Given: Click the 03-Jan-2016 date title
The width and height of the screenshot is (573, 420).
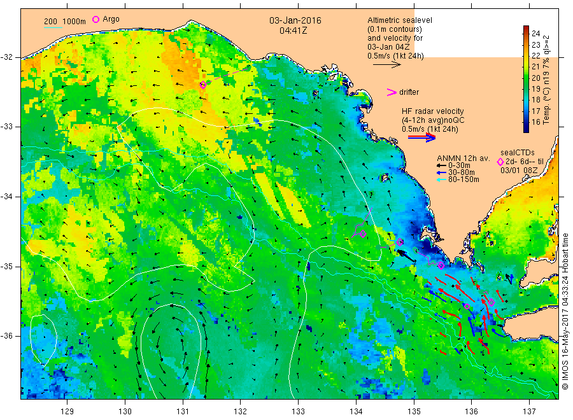Looking at the screenshot, I should click(x=295, y=20).
